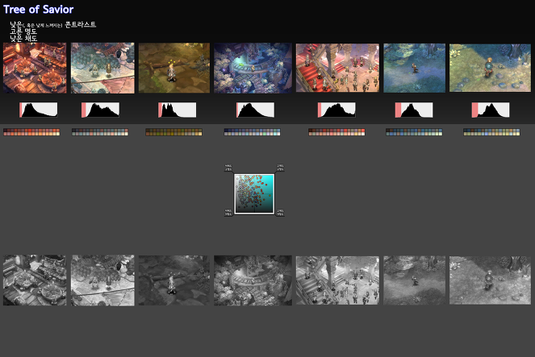Open the orange tavern interior color screenshot
This screenshot has height=357, width=535.
(x=35, y=68)
